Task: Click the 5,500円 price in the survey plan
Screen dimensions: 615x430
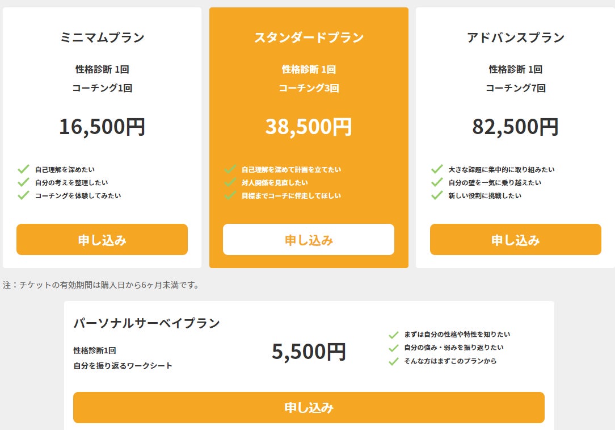Action: (309, 352)
